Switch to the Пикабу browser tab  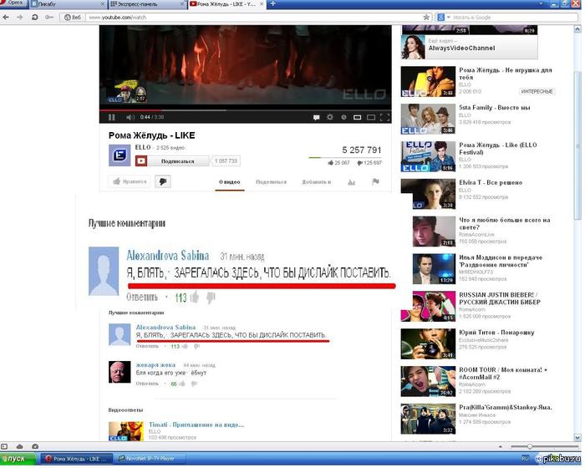point(68,3)
